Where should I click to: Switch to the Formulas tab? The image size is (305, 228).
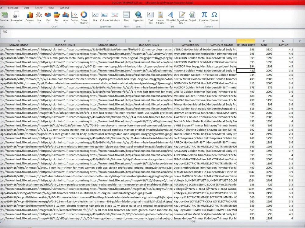[13, 8]
